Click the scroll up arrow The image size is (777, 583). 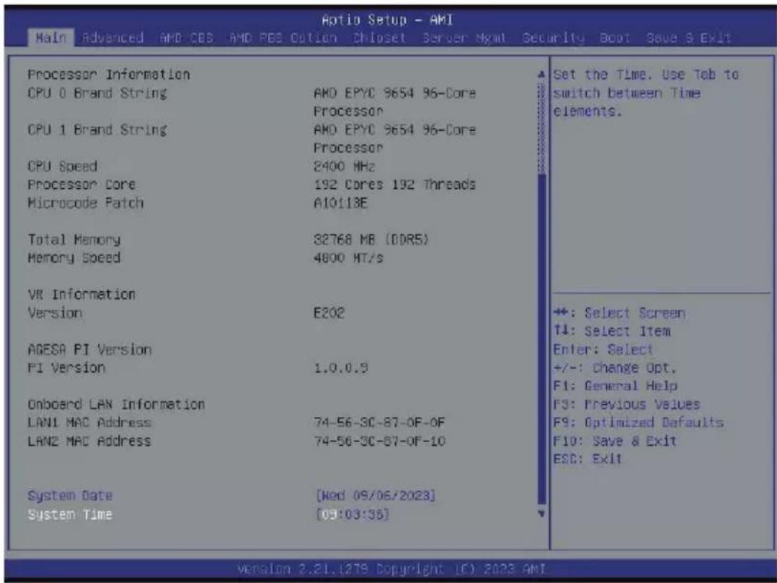(x=541, y=74)
